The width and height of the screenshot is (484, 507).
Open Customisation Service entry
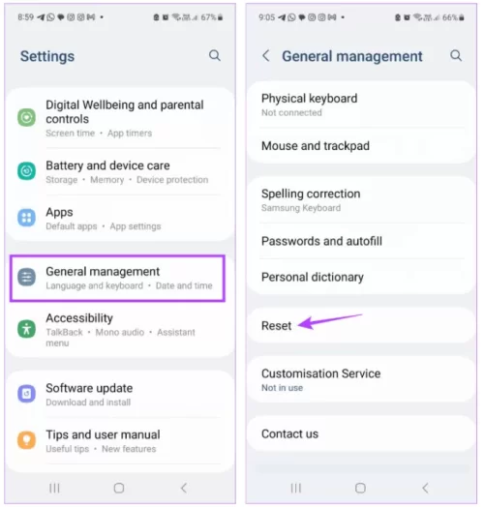361,379
